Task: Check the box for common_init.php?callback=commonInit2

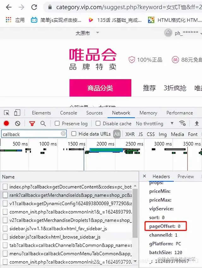Action: [5, 262]
